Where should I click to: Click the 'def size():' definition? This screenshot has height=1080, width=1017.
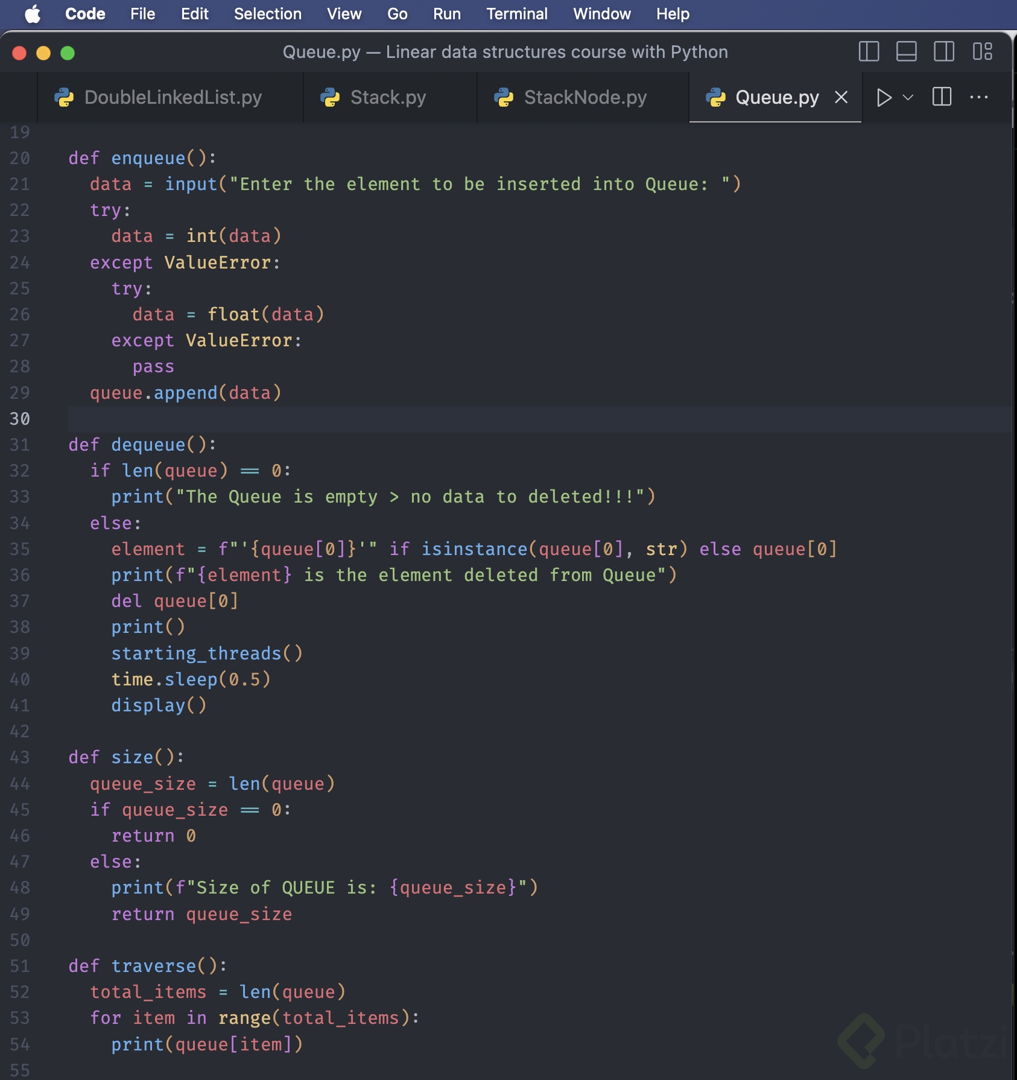127,757
